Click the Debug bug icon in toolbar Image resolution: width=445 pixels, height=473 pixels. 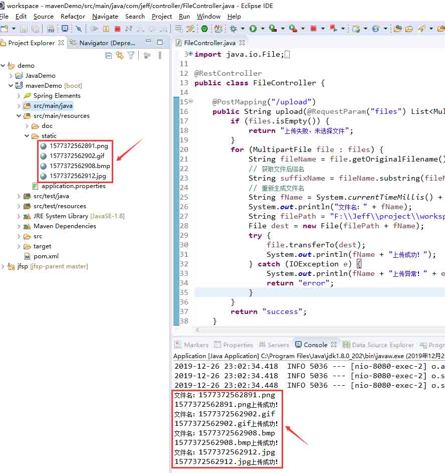coord(233,29)
